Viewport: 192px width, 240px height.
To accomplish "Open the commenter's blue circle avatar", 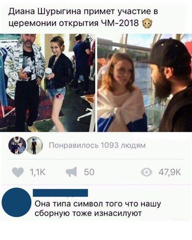I will pos(16,202).
